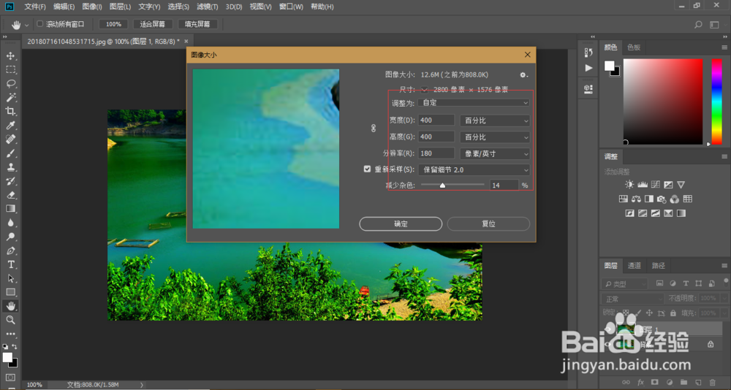This screenshot has width=731, height=390.
Task: Select the Zoom tool in toolbox
Action: click(10, 320)
